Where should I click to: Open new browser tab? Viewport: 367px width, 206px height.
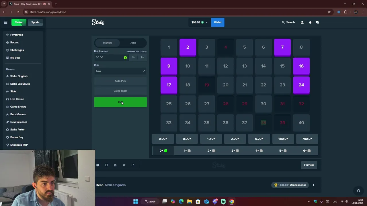[x=56, y=4]
